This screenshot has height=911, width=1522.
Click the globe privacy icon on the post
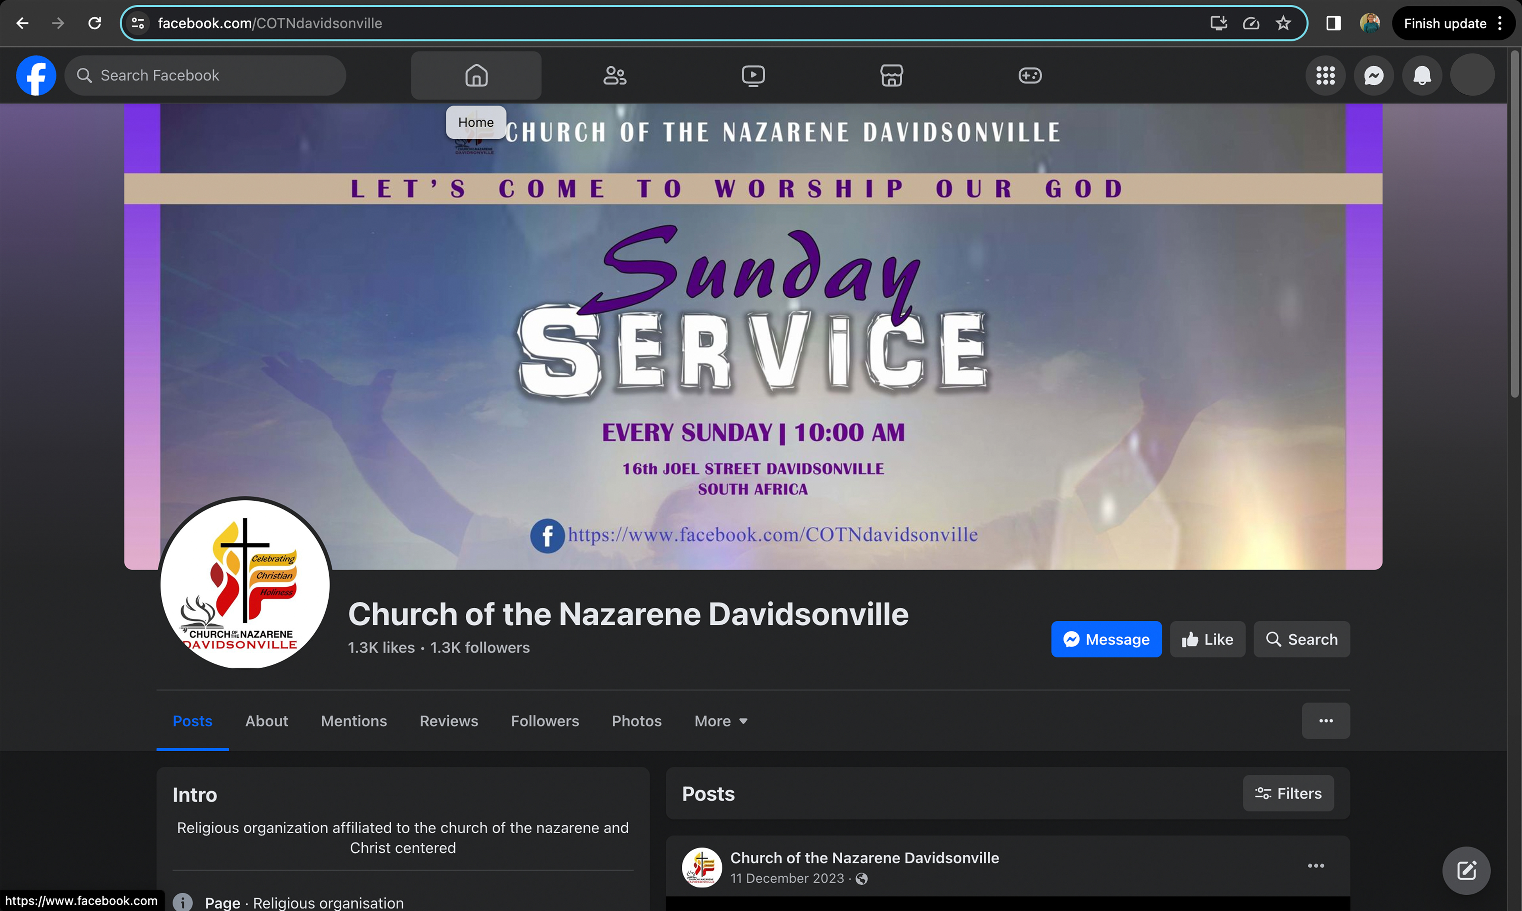pyautogui.click(x=862, y=879)
